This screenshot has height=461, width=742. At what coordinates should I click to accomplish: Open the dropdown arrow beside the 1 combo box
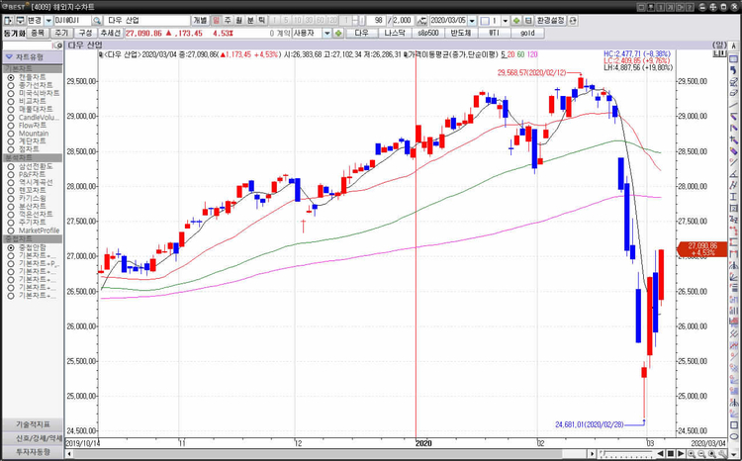point(505,21)
